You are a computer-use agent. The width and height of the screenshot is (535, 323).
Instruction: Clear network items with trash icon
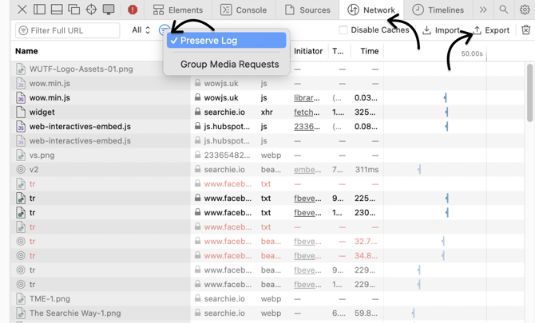(525, 30)
